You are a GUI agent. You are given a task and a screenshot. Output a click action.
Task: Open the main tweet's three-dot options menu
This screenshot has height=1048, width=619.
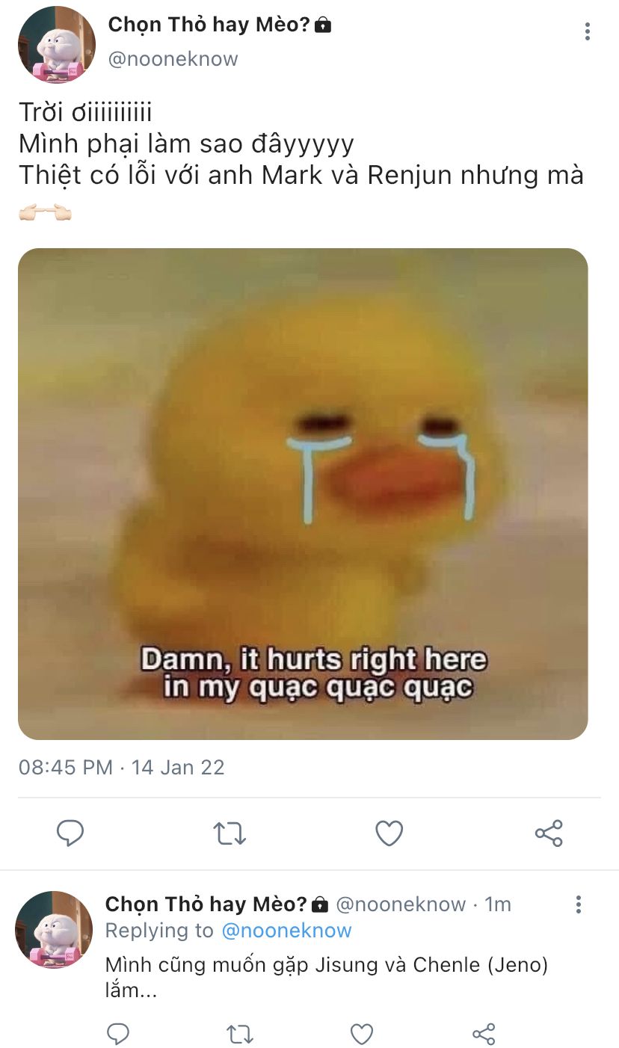pyautogui.click(x=588, y=31)
